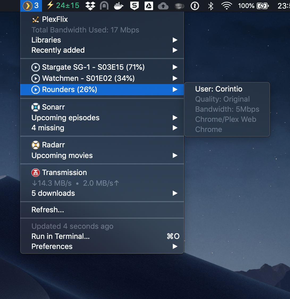Open the Upcoming episodes menu item
The image size is (290, 299).
point(102,118)
